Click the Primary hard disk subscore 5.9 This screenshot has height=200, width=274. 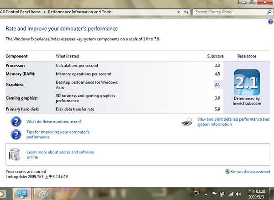click(217, 109)
